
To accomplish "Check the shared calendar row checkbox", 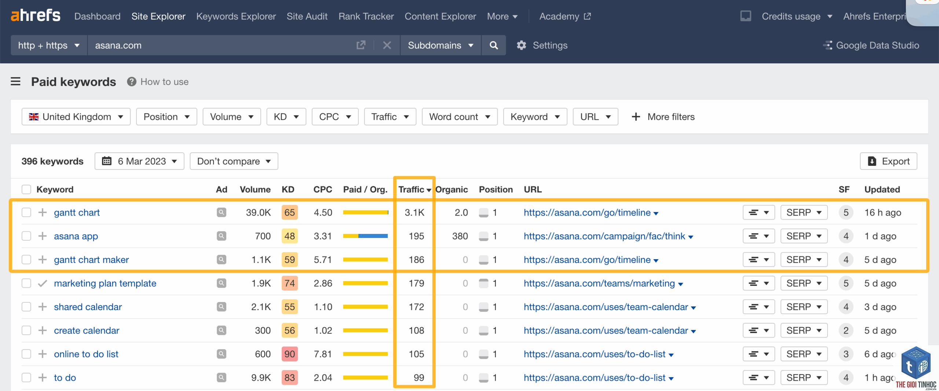I will (x=26, y=307).
